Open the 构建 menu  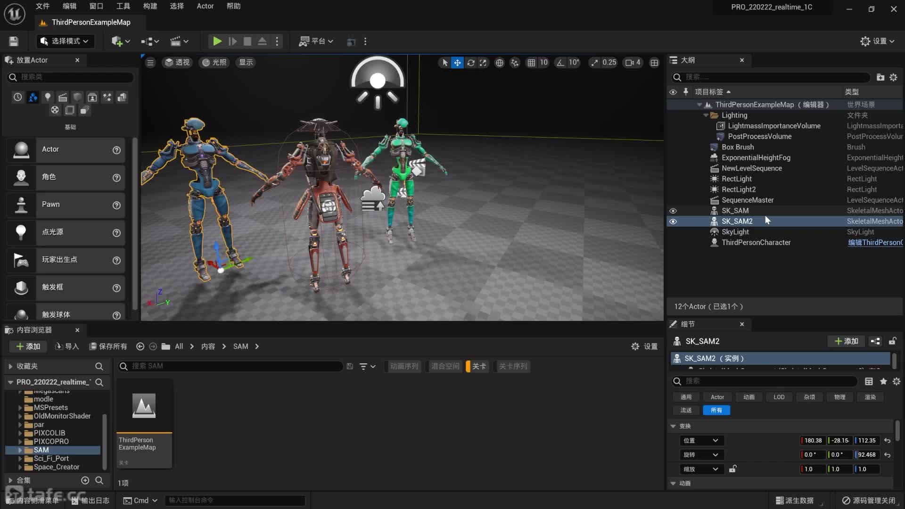[150, 6]
